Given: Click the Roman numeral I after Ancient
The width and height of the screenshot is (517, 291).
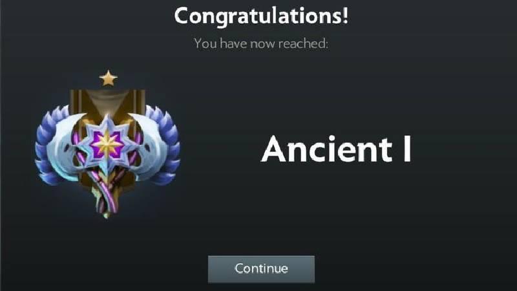Looking at the screenshot, I should click(x=407, y=149).
